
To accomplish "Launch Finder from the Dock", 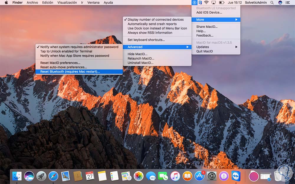I will 17,176.
